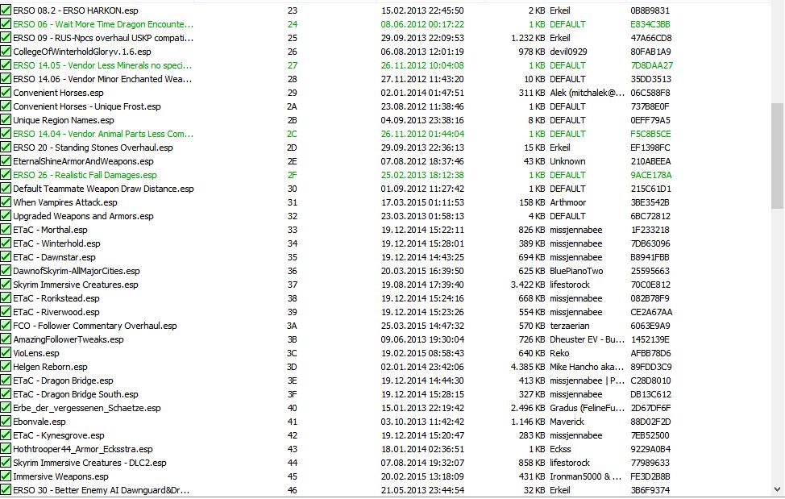The height and width of the screenshot is (499, 785).
Task: Toggle When Vampires Attack.esp checkbox
Action: (x=6, y=202)
